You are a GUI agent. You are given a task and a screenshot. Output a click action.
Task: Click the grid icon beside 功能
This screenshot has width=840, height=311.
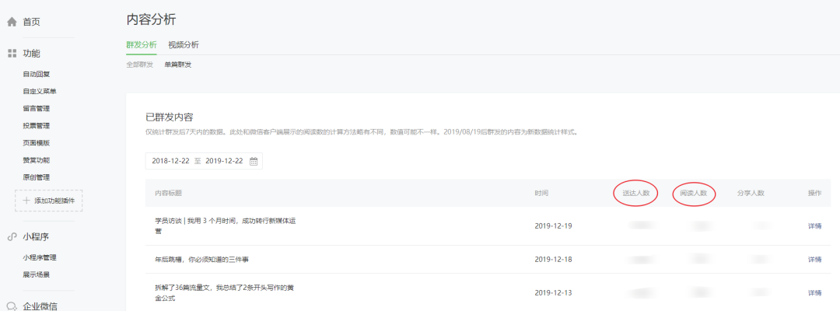12,54
